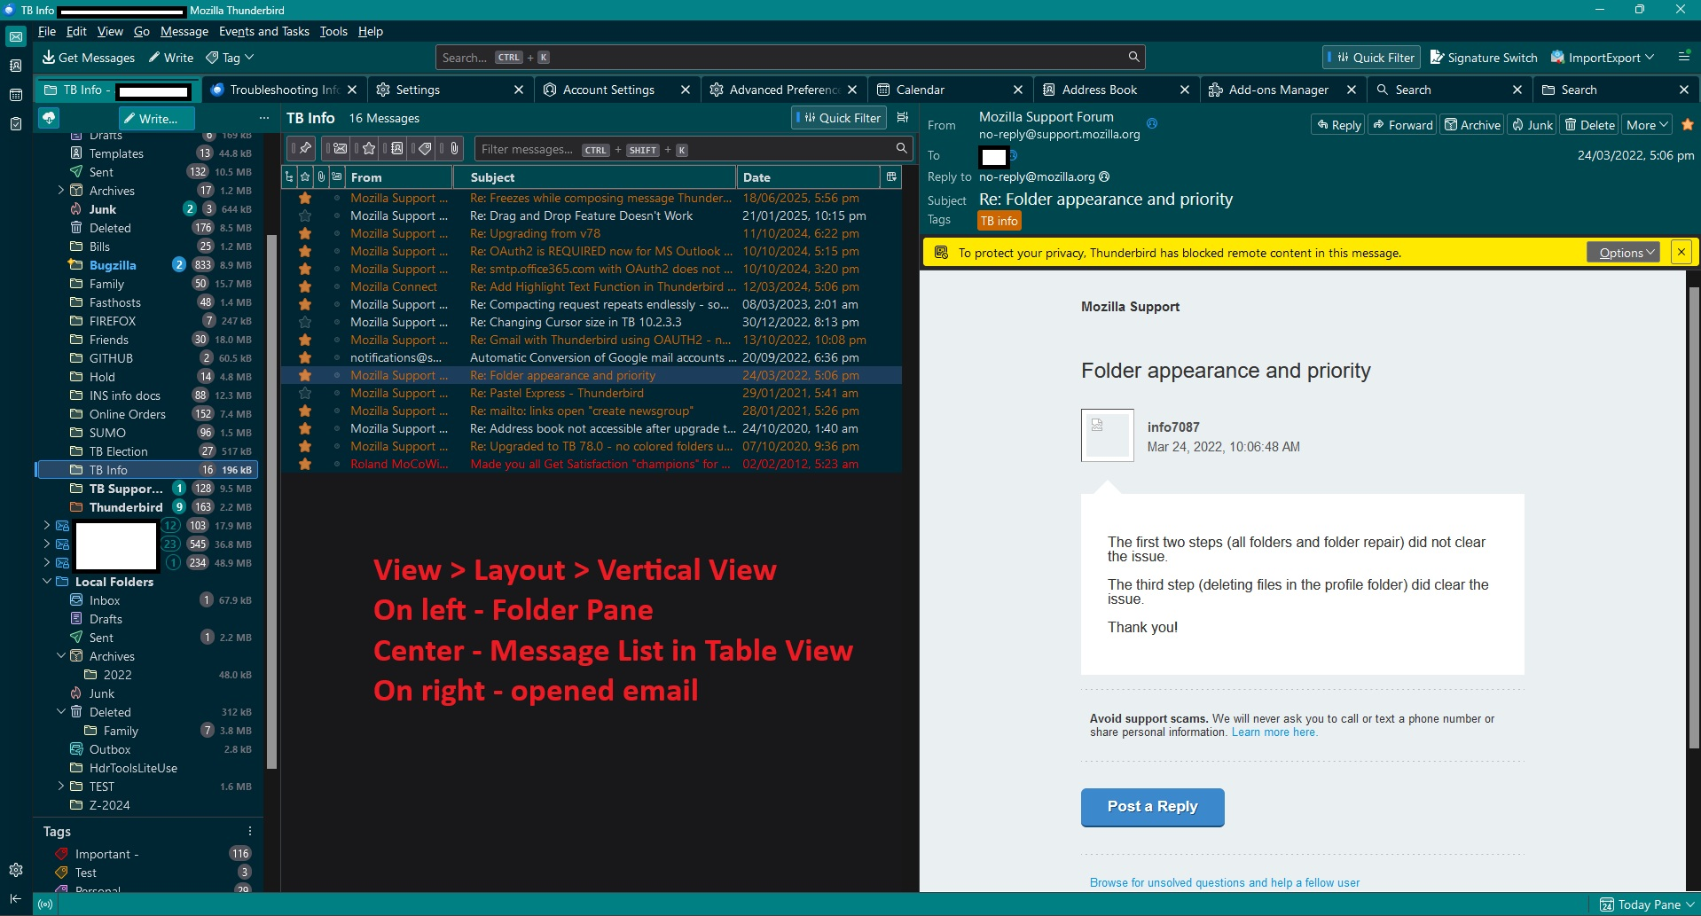This screenshot has width=1701, height=916.
Task: Open the folder pane options (three dots) menu
Action: click(263, 118)
